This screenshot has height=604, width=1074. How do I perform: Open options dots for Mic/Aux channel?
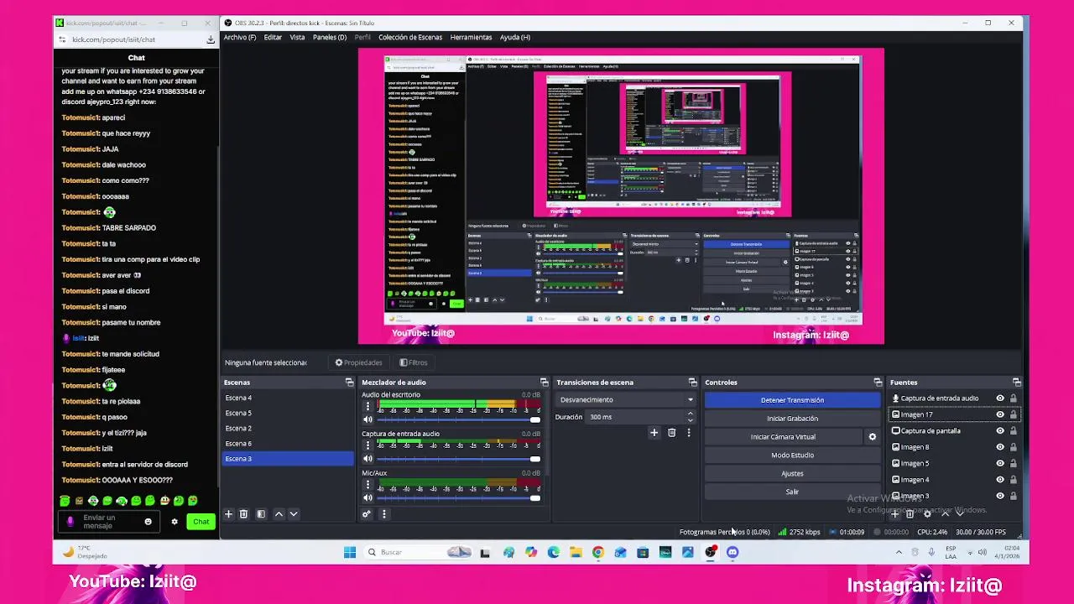pos(367,485)
